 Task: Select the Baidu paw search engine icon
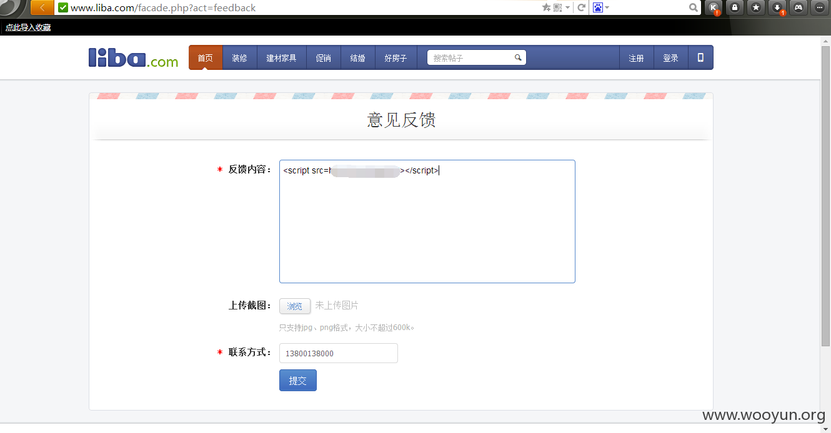pyautogui.click(x=597, y=7)
